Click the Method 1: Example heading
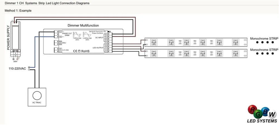The width and height of the screenshot is (279, 128). coord(18,11)
